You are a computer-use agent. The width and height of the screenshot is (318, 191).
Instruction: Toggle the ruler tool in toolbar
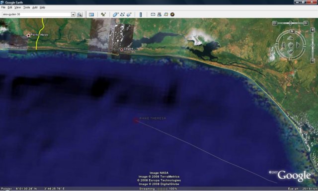pyautogui.click(x=141, y=14)
